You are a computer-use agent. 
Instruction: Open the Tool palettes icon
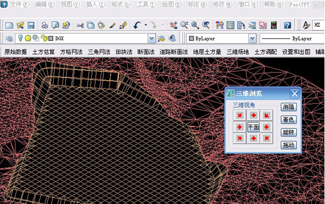tap(241, 25)
